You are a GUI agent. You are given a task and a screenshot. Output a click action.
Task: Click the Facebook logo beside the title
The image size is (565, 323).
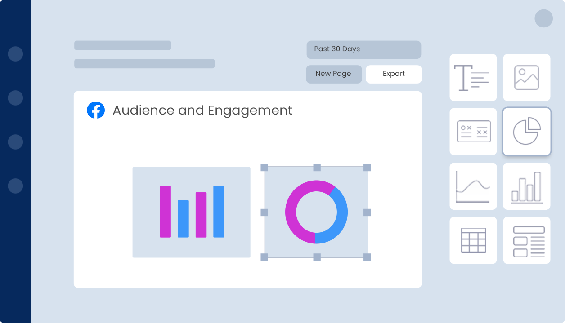(x=96, y=110)
